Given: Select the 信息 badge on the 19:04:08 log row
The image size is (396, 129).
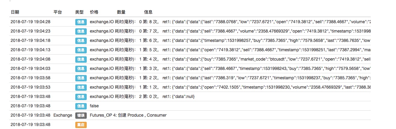Looking at the screenshot, I should 81,59.
